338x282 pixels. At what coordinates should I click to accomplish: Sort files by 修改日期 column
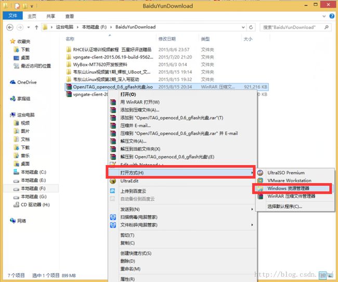[x=167, y=39]
